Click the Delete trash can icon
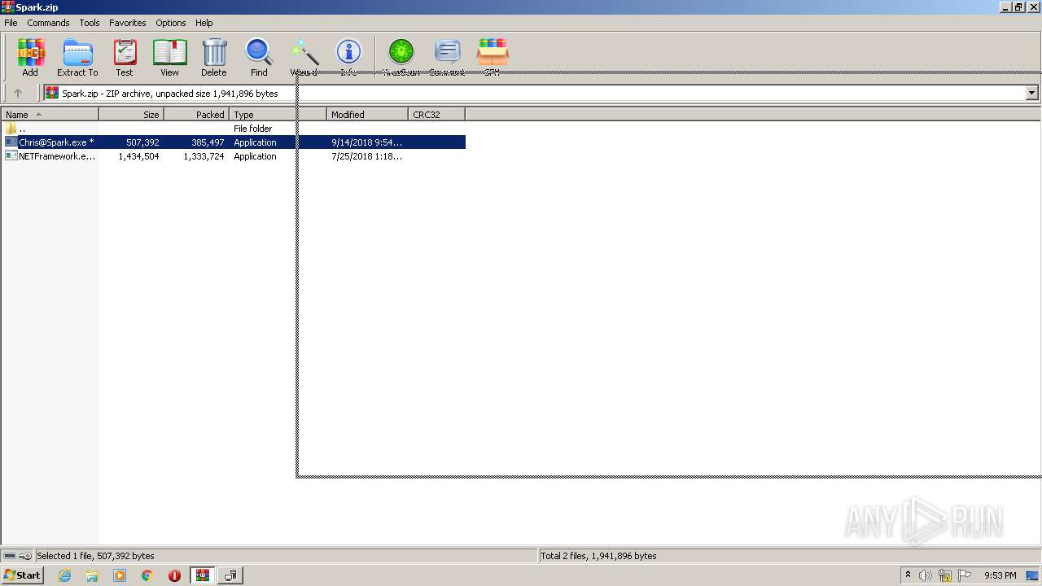The height and width of the screenshot is (586, 1042). tap(214, 53)
